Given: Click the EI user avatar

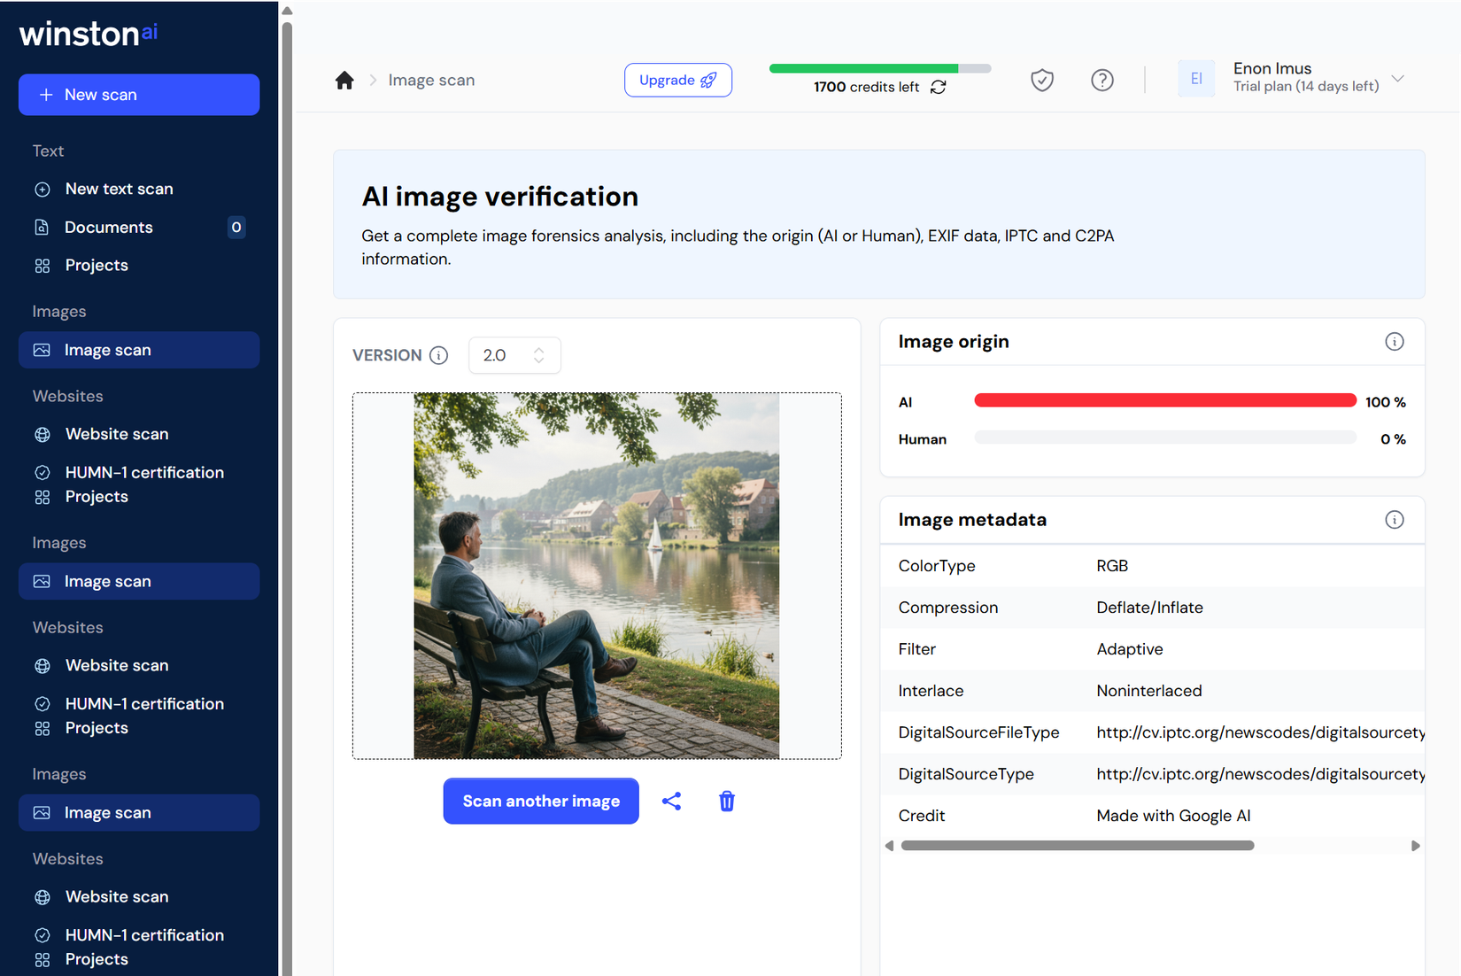Looking at the screenshot, I should 1195,79.
